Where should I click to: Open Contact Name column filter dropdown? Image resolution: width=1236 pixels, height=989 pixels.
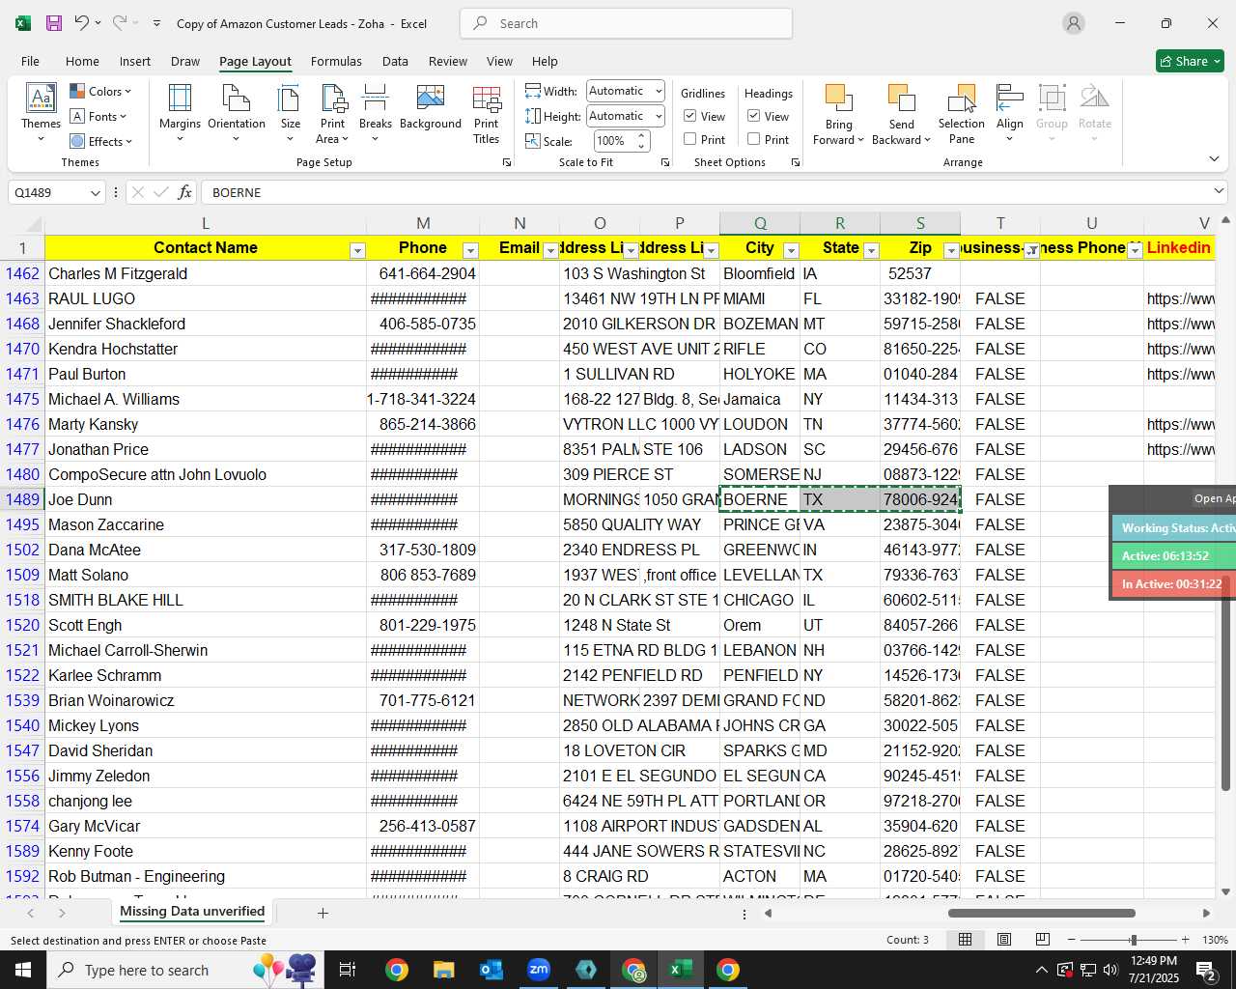pos(357,251)
